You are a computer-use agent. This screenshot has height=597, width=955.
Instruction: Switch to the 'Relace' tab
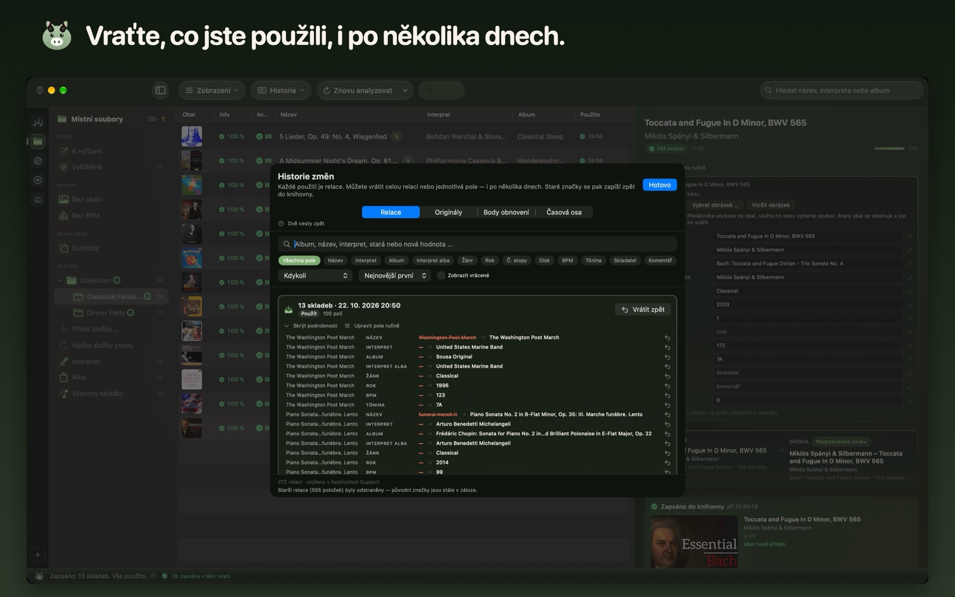391,213
